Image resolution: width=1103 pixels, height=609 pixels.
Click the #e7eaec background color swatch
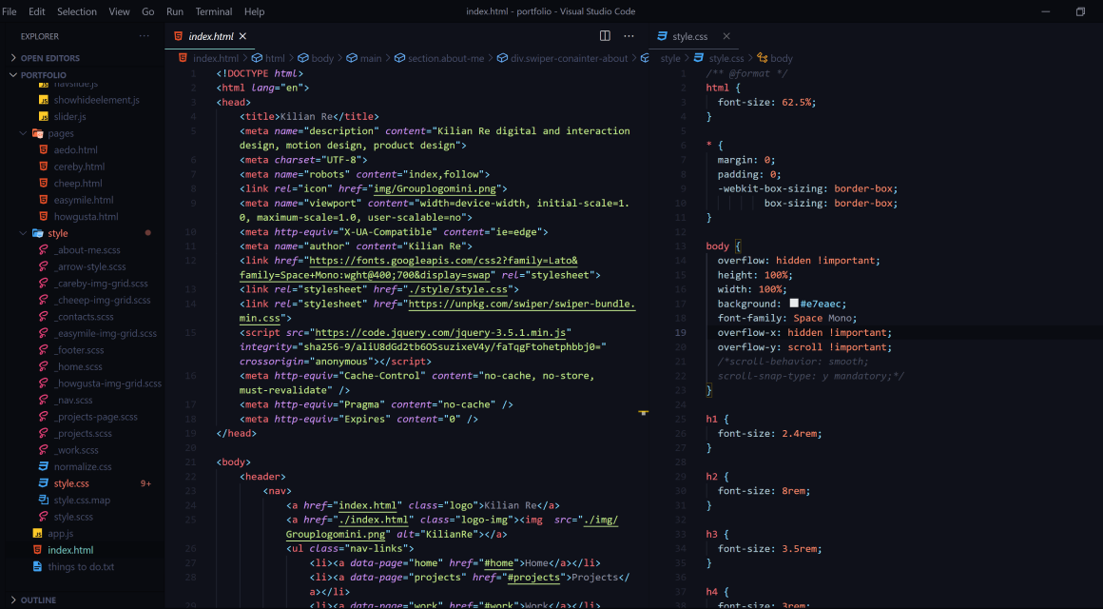point(794,304)
